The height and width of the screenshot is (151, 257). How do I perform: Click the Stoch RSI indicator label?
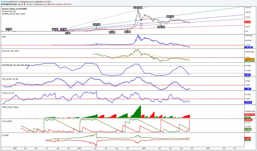16,65
